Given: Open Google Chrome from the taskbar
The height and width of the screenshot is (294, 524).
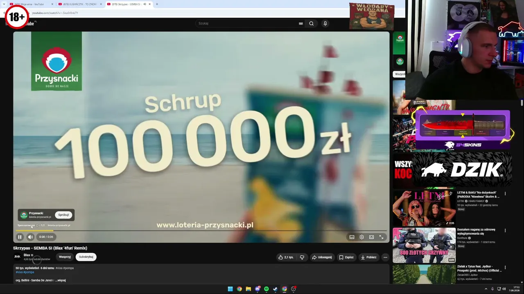Looking at the screenshot, I should tap(239, 289).
